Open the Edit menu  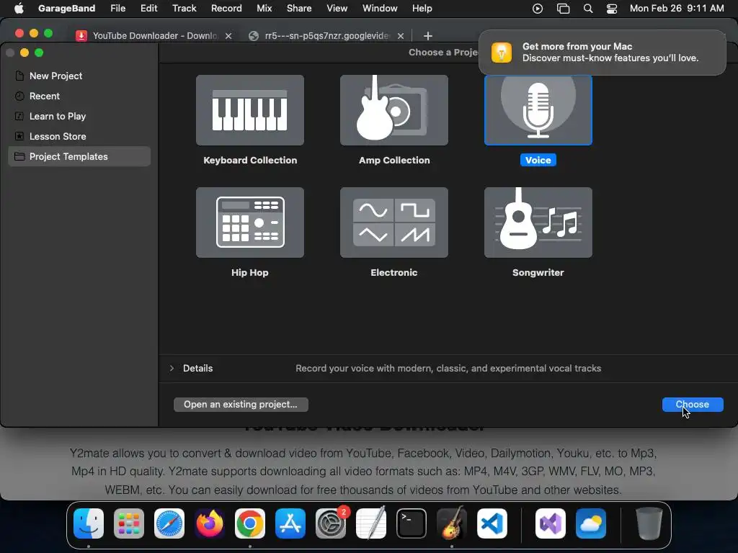148,9
